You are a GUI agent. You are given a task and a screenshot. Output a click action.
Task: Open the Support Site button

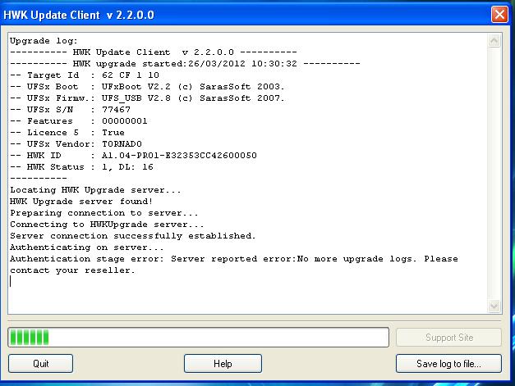(448, 338)
